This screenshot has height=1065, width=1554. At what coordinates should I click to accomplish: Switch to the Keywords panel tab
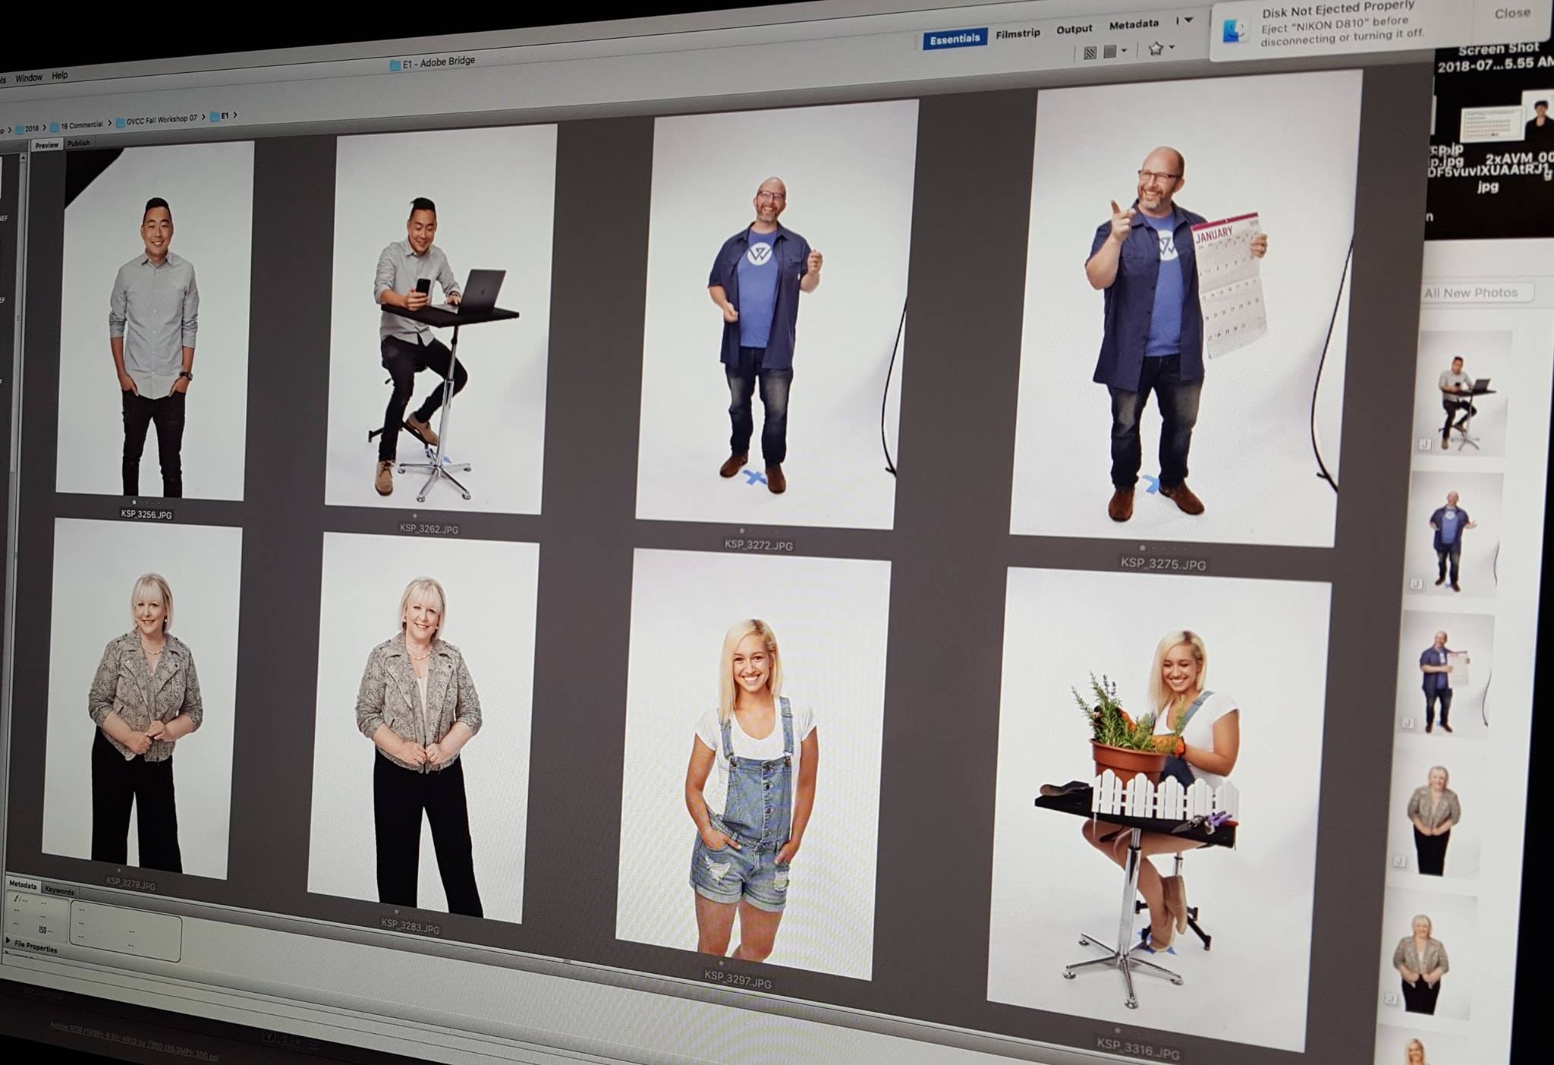coord(59,890)
